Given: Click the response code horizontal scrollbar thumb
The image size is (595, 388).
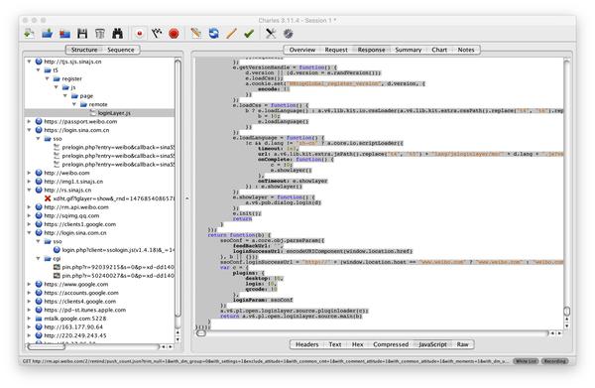Looking at the screenshot, I should [201, 333].
